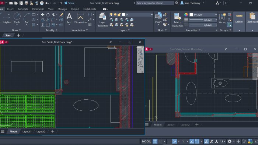Toggle annotation visibility in status bar
The width and height of the screenshot is (258, 145).
(206, 141)
